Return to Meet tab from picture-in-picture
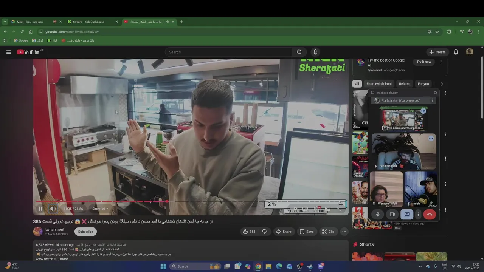 (436, 93)
